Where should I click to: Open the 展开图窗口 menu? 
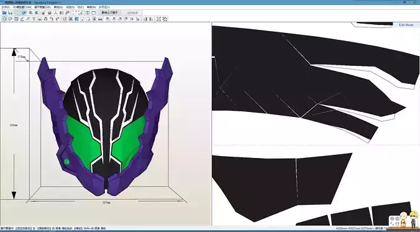[42, 7]
